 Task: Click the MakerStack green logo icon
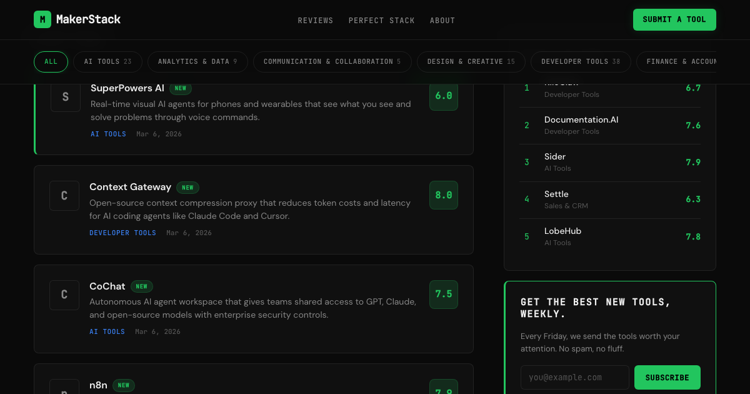pos(42,19)
